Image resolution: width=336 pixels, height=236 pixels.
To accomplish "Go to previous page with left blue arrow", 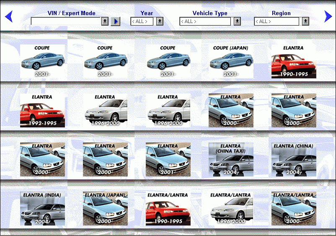I will pos(9,16).
